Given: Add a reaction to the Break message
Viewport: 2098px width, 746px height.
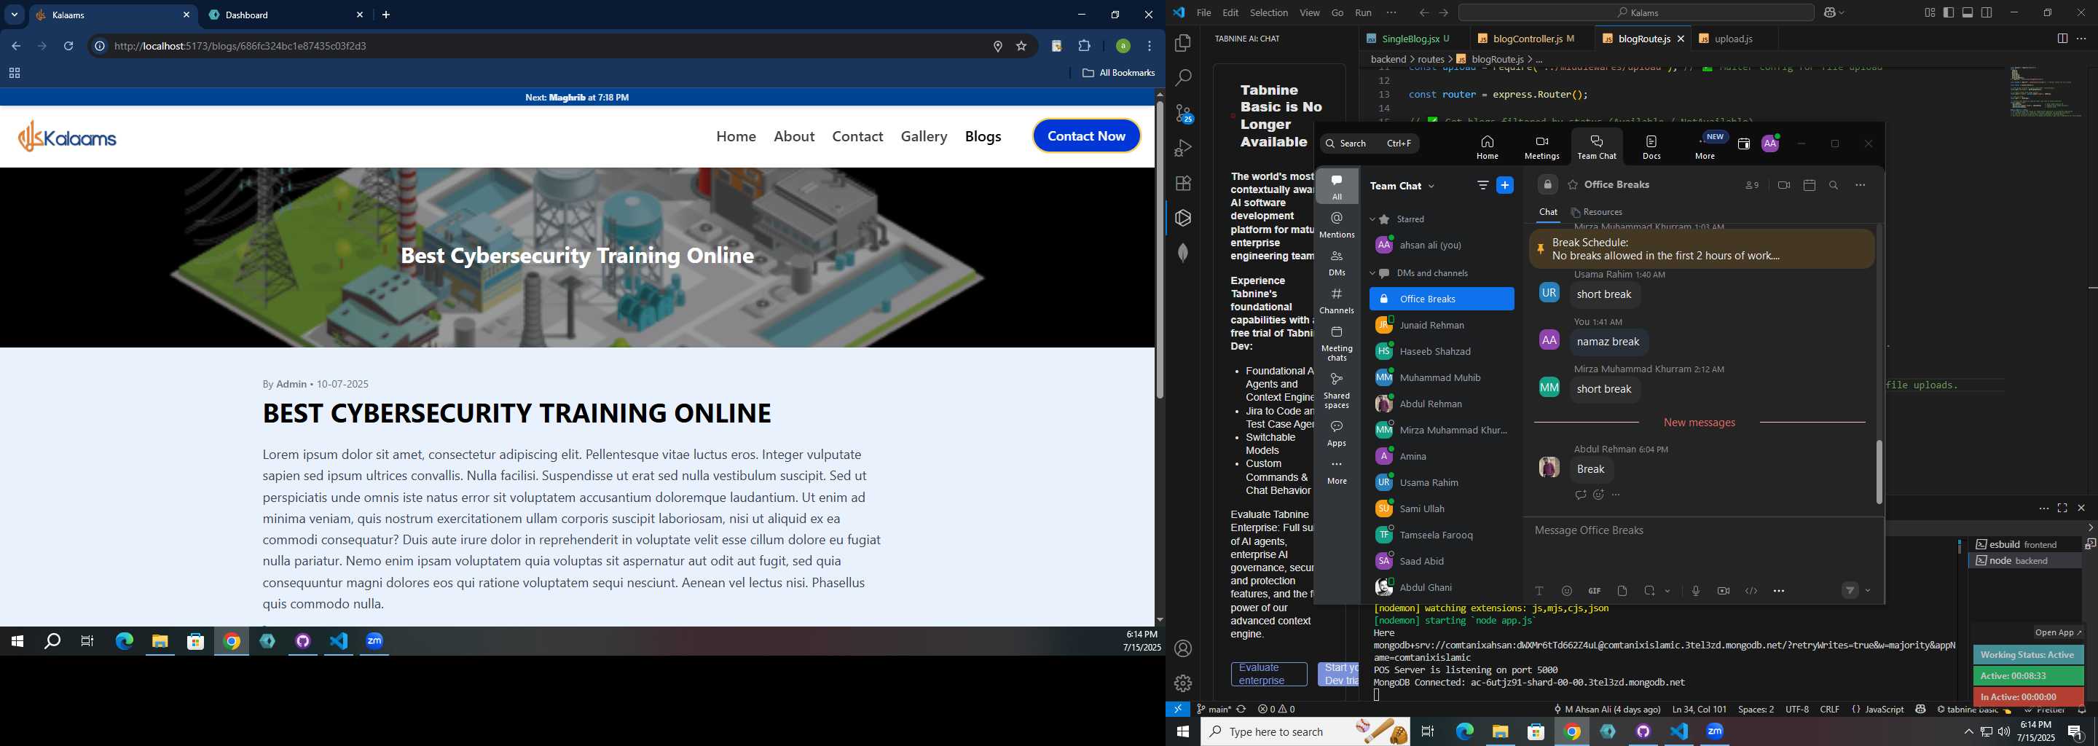Looking at the screenshot, I should [1599, 495].
